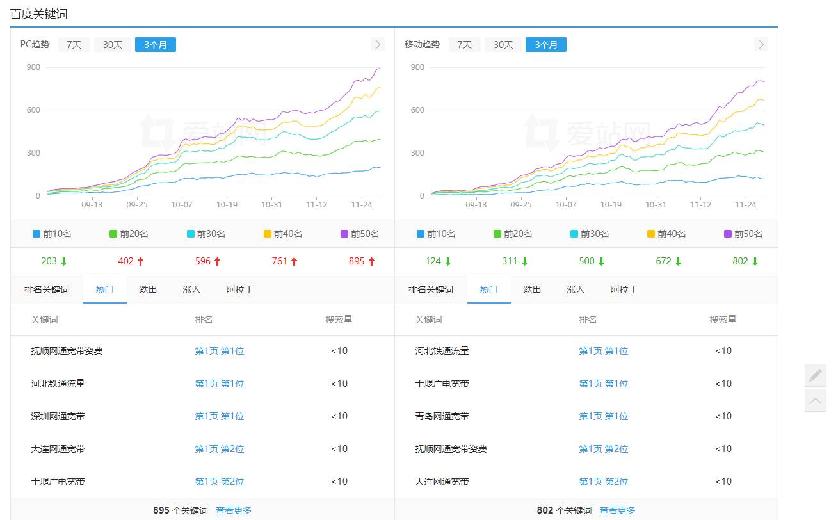Open rank link for PC 抚顺网通宽带资费

[220, 351]
